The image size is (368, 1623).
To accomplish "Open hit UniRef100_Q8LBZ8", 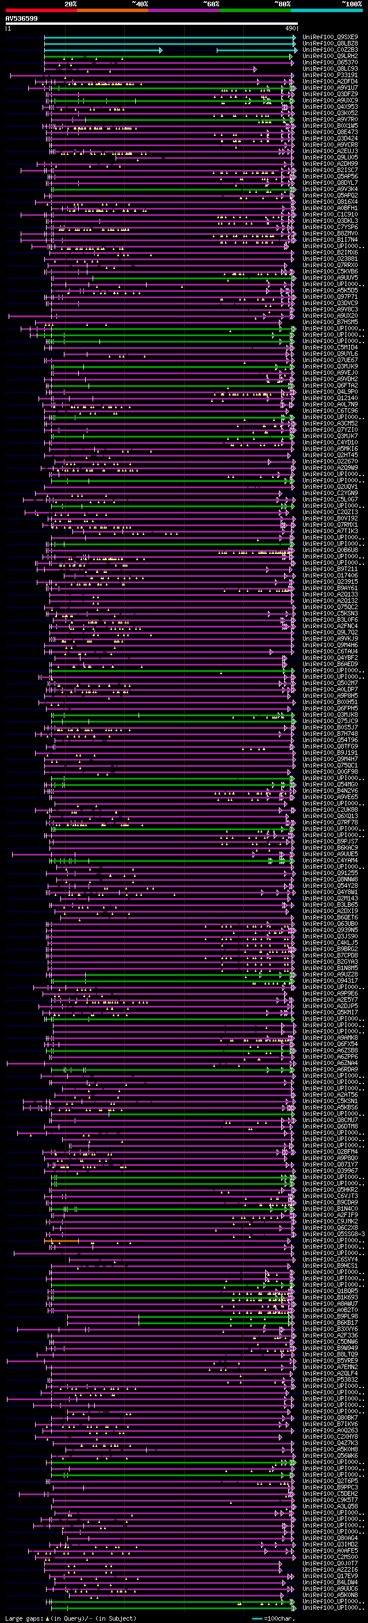I will tap(330, 44).
